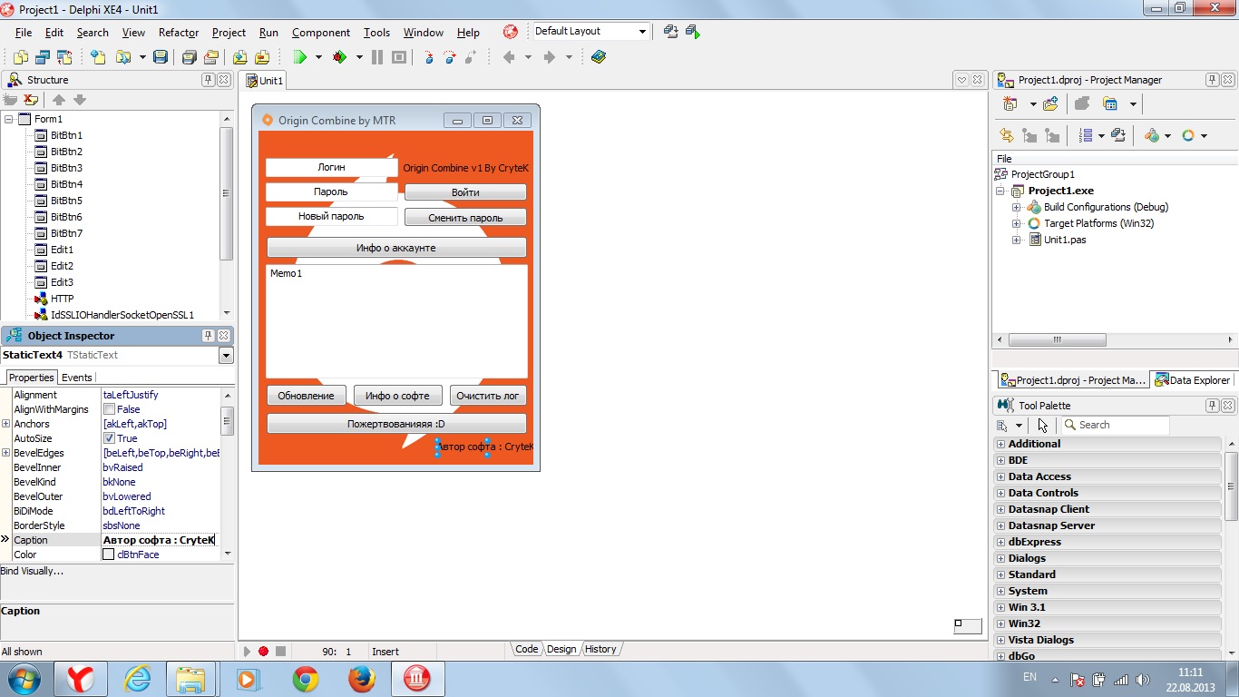This screenshot has height=697, width=1239.
Task: Switch to the Data Explorer tab
Action: 1192,380
